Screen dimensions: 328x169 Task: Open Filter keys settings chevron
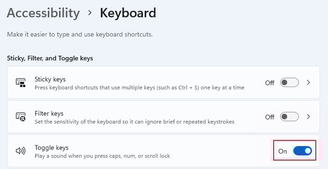pos(308,117)
